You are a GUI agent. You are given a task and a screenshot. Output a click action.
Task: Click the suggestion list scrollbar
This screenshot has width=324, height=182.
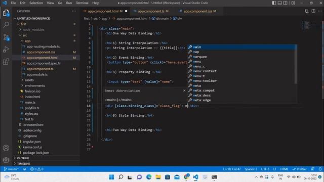point(296,64)
